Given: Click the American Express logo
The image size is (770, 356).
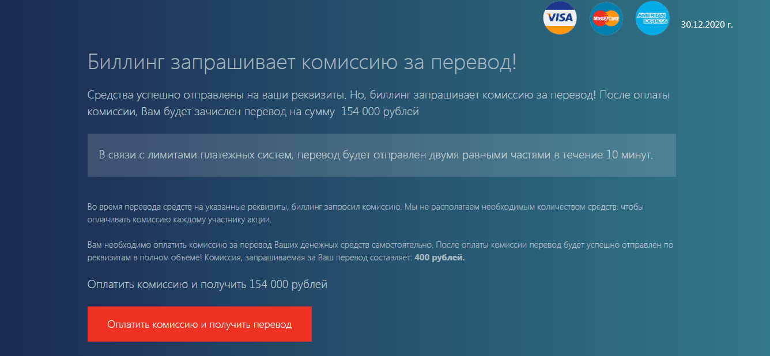Looking at the screenshot, I should (652, 18).
